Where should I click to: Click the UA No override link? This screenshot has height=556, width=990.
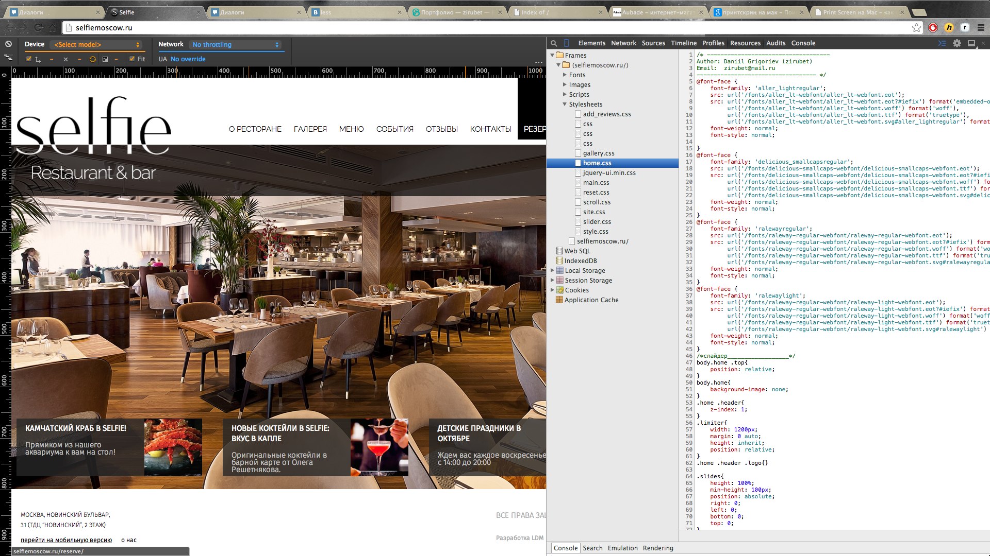(188, 59)
